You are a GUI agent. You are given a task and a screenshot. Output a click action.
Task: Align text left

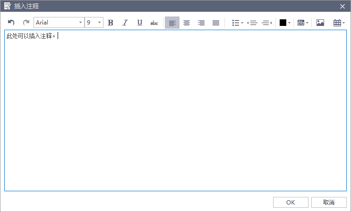(x=172, y=23)
